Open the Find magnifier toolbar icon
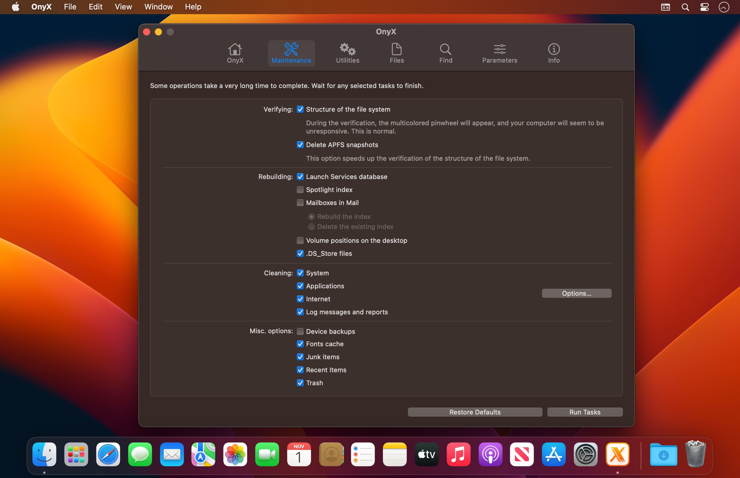The image size is (740, 478). point(445,53)
